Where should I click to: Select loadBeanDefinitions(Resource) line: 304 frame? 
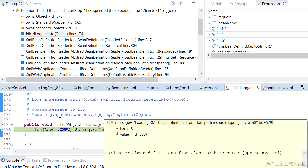79,46
